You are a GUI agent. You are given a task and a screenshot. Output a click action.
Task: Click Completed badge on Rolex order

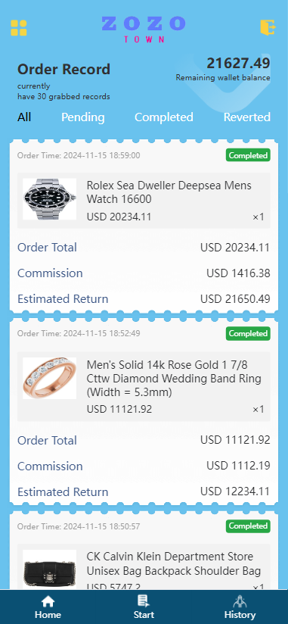click(x=248, y=155)
